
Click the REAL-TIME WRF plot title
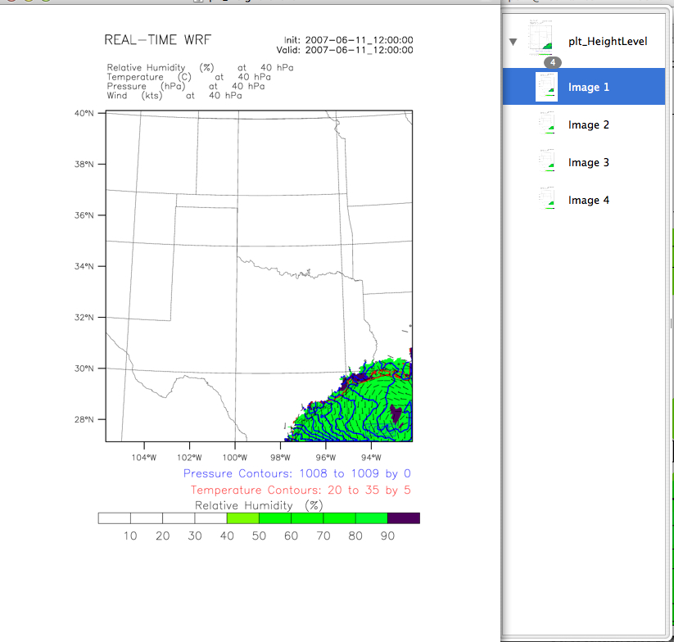pyautogui.click(x=152, y=41)
